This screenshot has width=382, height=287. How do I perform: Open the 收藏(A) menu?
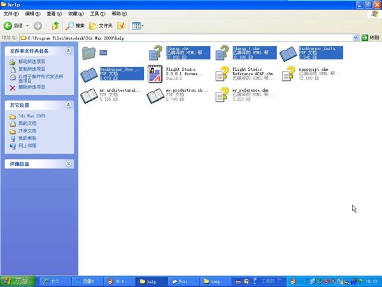[x=76, y=13]
